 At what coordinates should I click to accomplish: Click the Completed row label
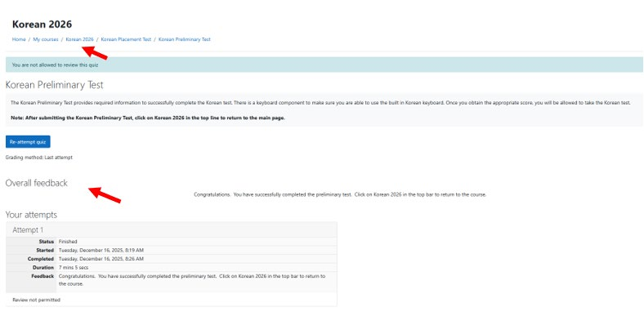(41, 259)
